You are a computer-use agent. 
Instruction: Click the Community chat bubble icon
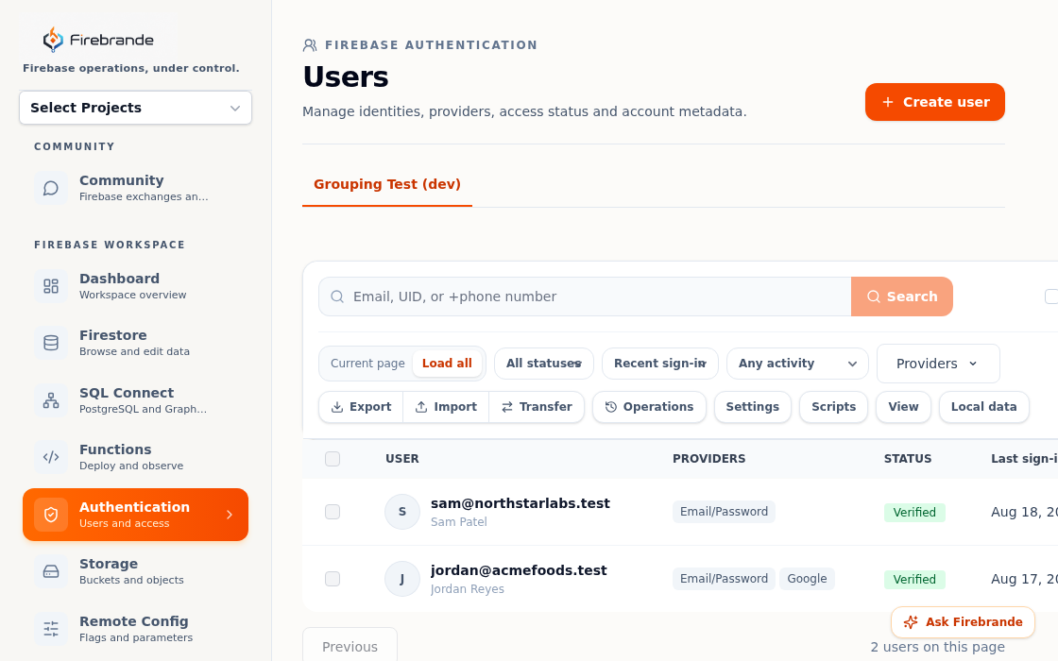click(51, 188)
